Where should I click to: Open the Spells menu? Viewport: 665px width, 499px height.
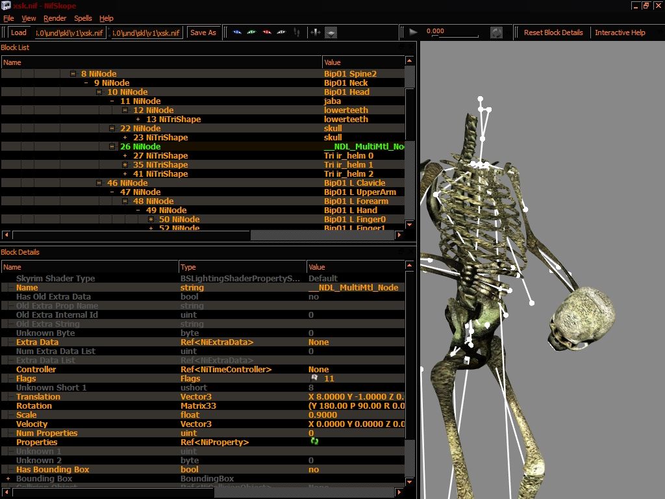(82, 18)
